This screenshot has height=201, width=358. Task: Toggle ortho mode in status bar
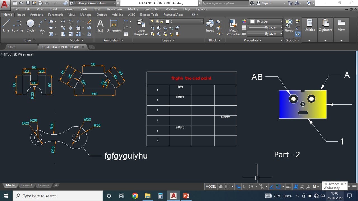coord(244,186)
